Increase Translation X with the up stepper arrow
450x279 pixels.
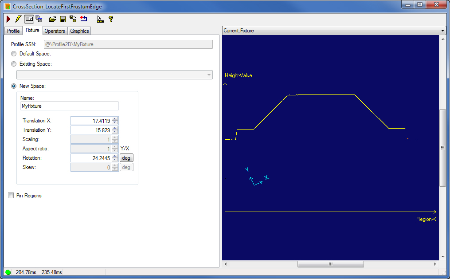click(115, 119)
